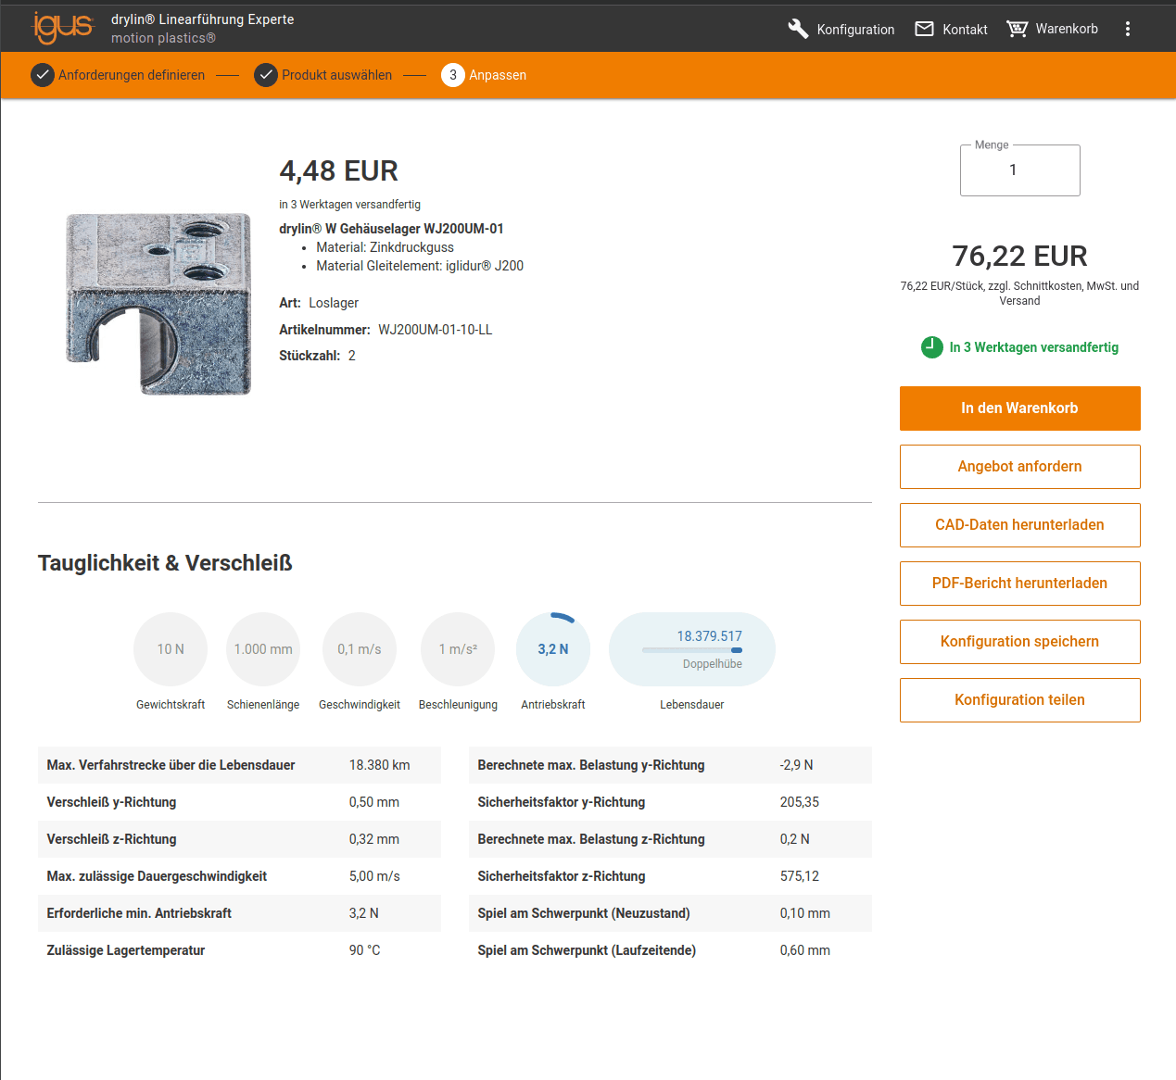The image size is (1176, 1080).
Task: Click the 18.379.517 Doppelhübe value
Action: (x=709, y=636)
